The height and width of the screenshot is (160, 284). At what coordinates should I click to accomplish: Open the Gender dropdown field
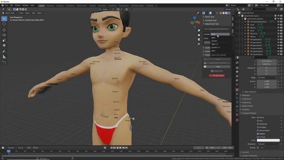click(220, 34)
